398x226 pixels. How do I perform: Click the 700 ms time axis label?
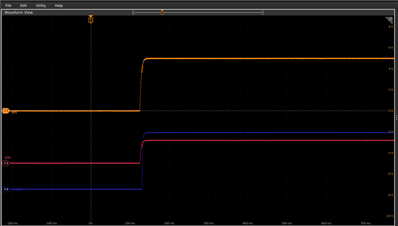[x=365, y=224]
